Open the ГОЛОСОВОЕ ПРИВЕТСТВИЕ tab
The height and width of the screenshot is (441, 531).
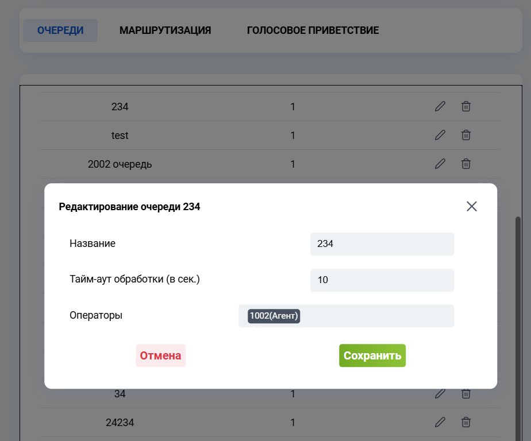313,30
